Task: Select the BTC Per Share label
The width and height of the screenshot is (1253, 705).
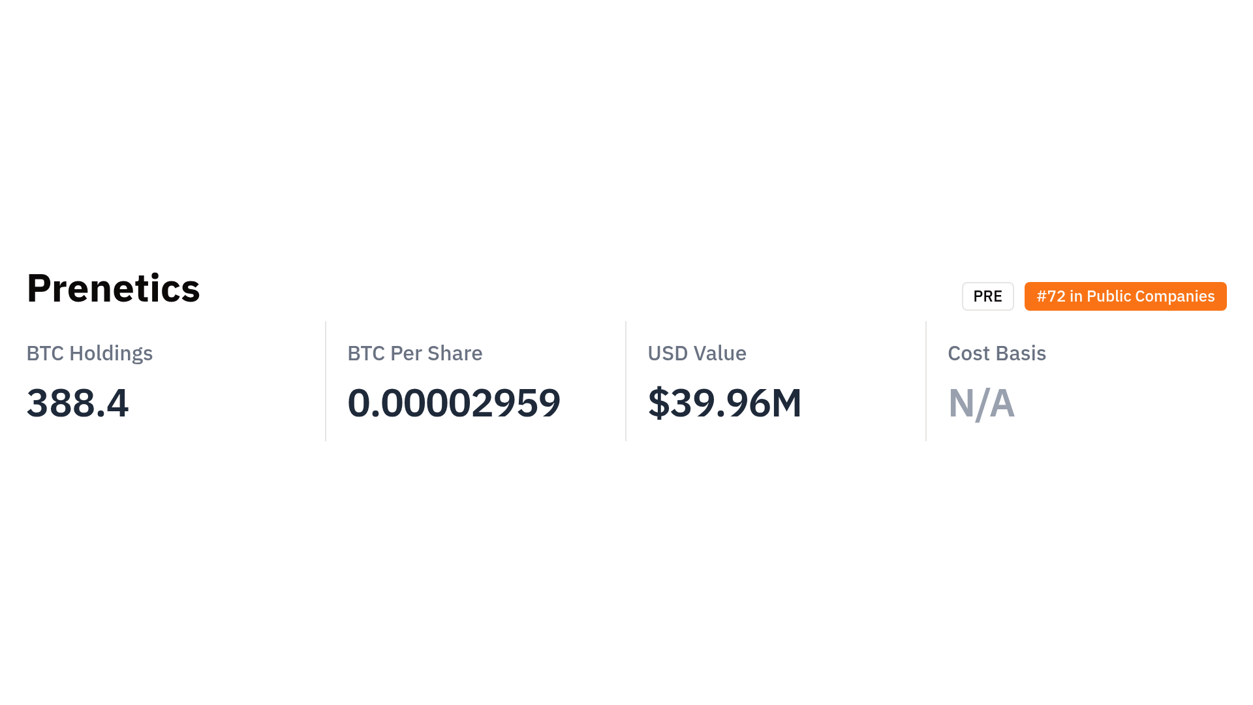Action: (414, 353)
